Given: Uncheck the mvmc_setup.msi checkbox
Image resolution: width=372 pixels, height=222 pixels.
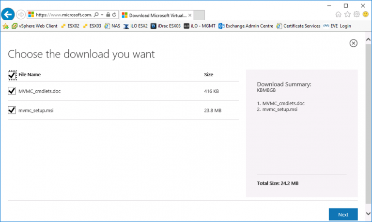Looking at the screenshot, I should [12, 110].
